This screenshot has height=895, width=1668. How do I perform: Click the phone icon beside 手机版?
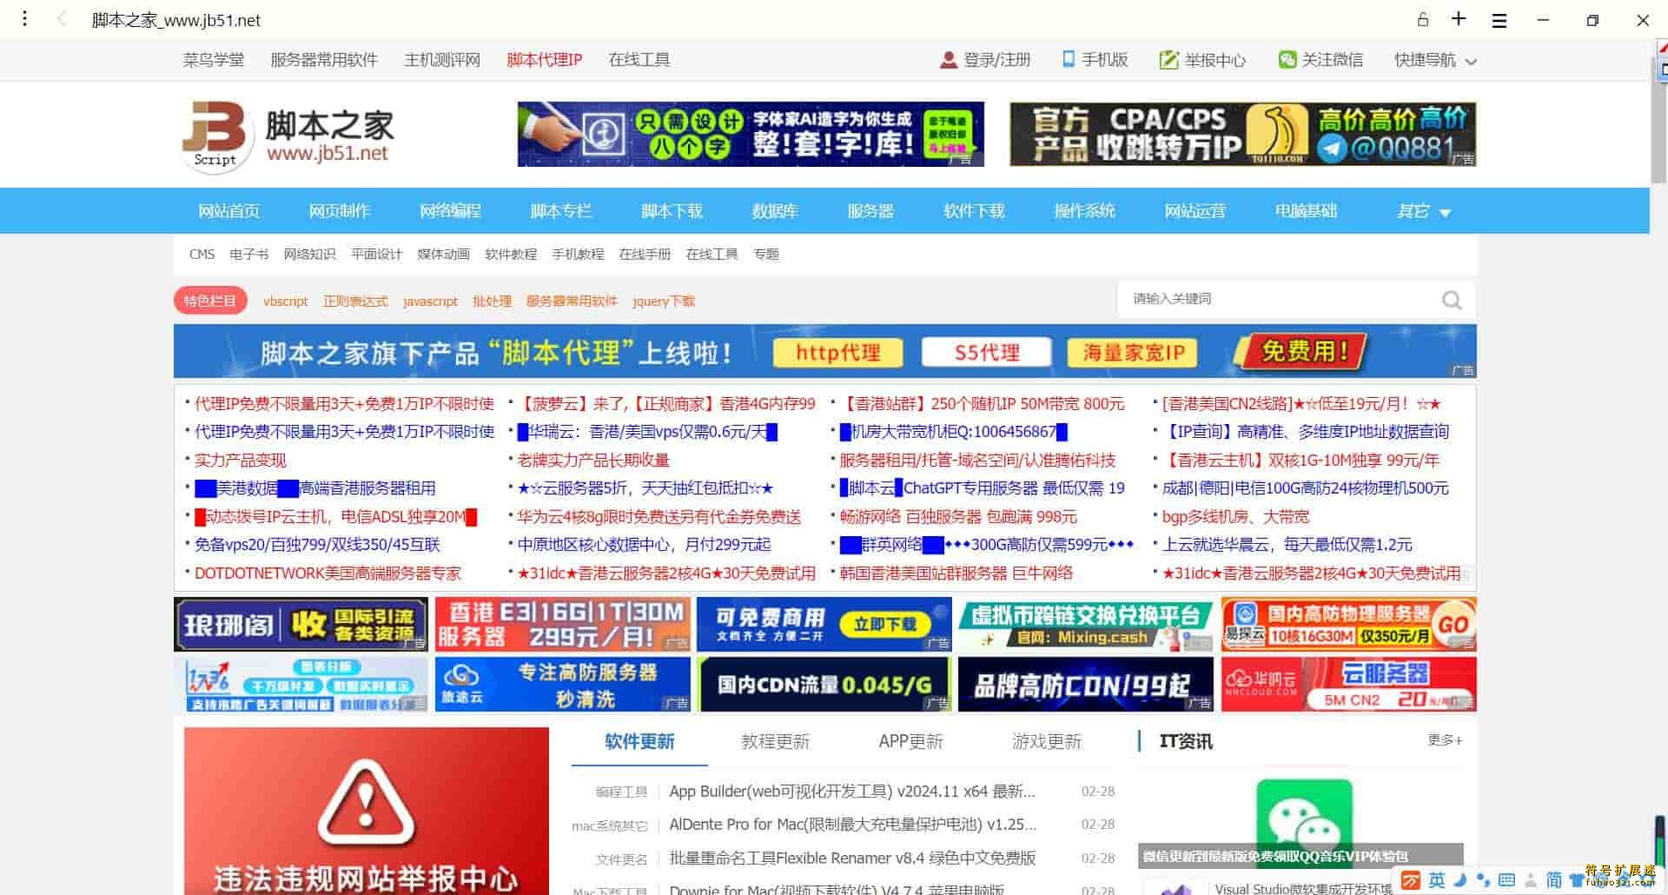coord(1069,59)
